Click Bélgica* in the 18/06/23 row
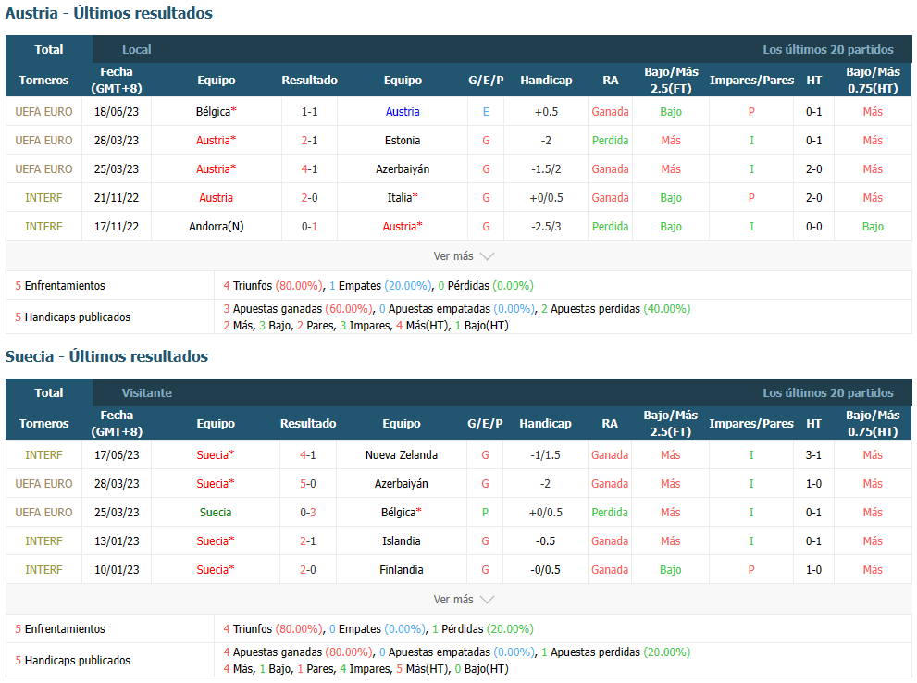The width and height of the screenshot is (917, 683). [x=216, y=112]
